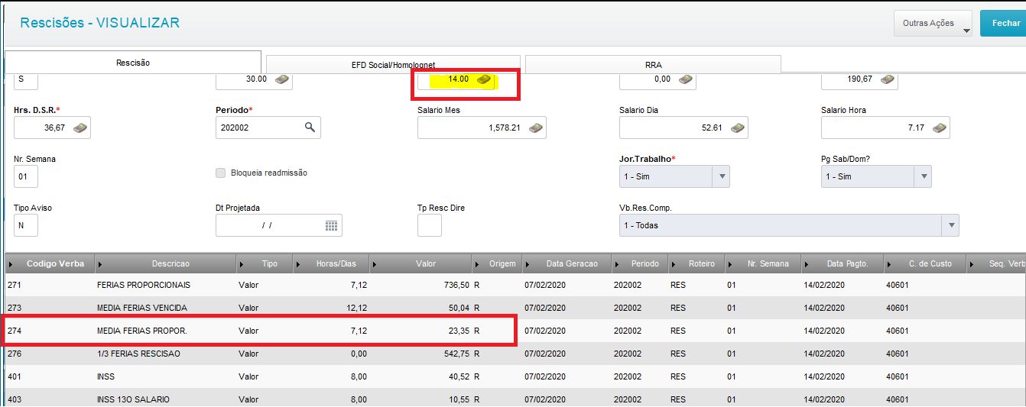Expand Valor column header arrow

[375, 264]
